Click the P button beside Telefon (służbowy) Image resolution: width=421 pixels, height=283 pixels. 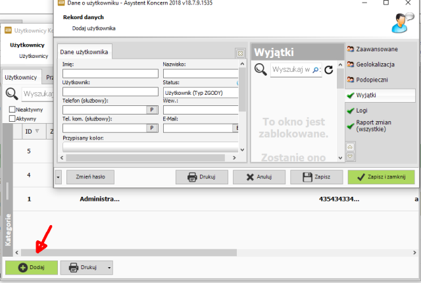tap(152, 109)
